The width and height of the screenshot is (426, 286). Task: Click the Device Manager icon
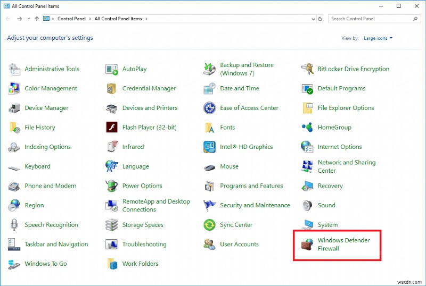pos(14,108)
